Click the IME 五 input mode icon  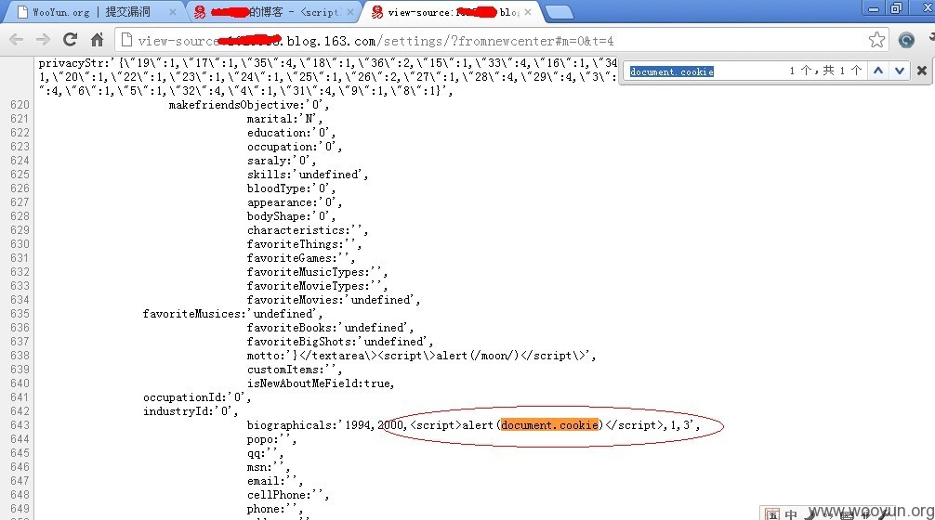[x=771, y=514]
